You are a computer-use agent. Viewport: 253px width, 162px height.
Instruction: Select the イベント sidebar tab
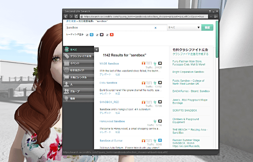(x=78, y=63)
